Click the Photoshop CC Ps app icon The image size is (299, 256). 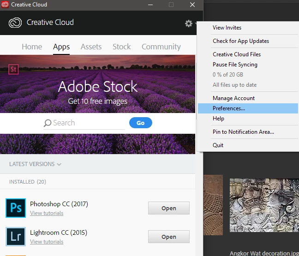coord(16,208)
